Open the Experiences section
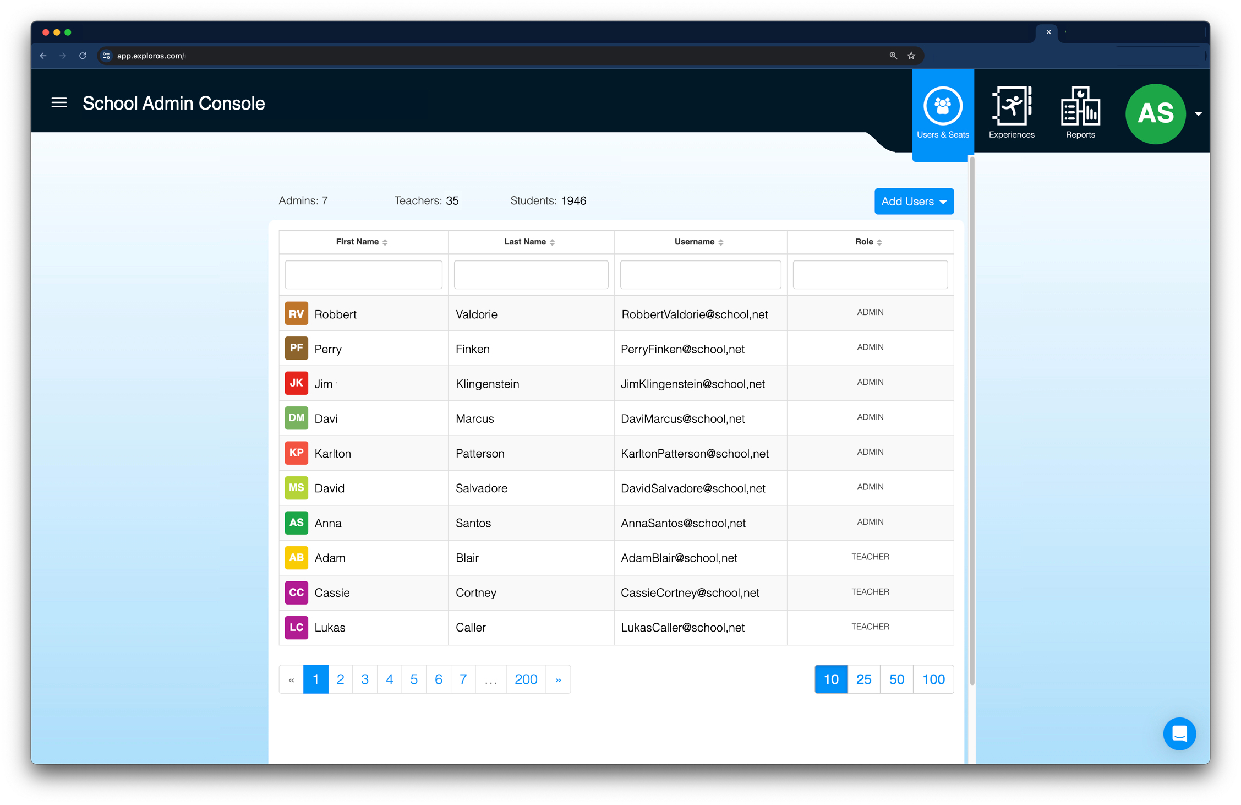1241x805 pixels. [1011, 113]
